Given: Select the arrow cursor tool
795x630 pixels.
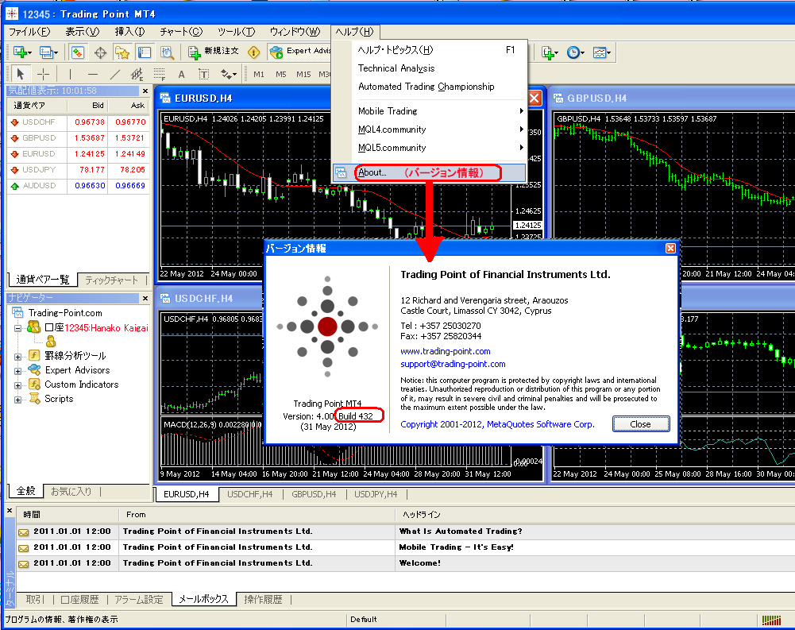Looking at the screenshot, I should (x=21, y=74).
